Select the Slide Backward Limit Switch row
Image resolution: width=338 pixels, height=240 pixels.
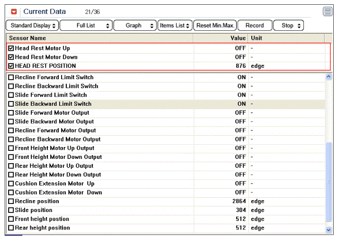click(x=165, y=104)
